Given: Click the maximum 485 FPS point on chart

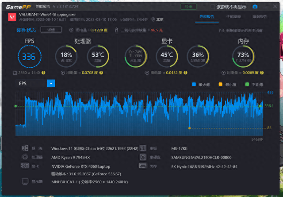Looking at the screenshot, I should [x=67, y=93].
